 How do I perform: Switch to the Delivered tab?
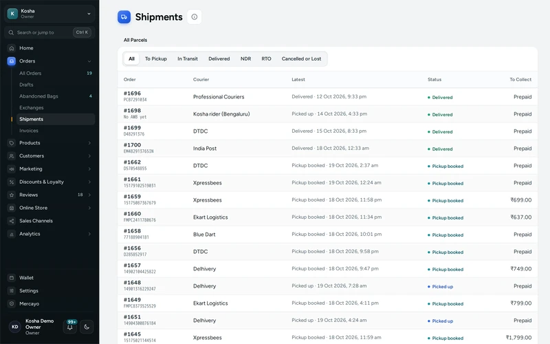click(x=219, y=58)
